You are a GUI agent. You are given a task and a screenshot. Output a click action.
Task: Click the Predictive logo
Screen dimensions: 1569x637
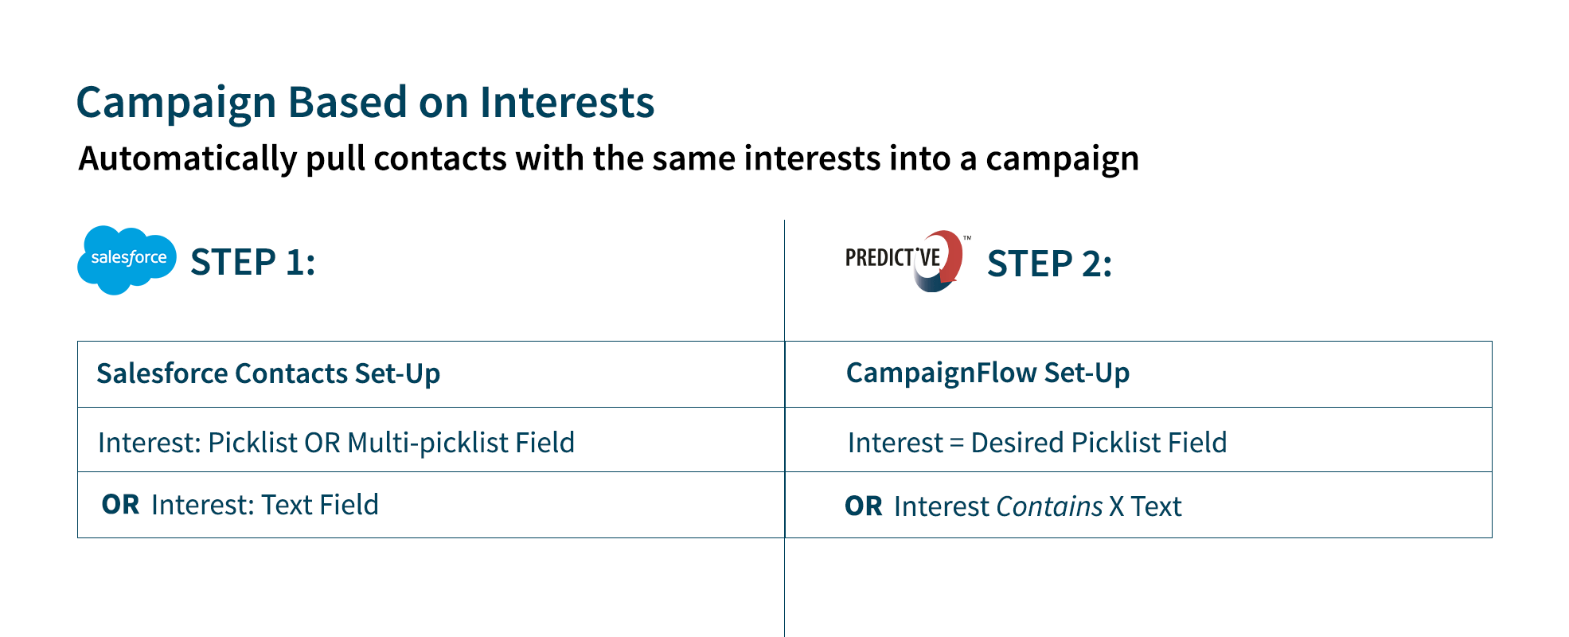(907, 260)
